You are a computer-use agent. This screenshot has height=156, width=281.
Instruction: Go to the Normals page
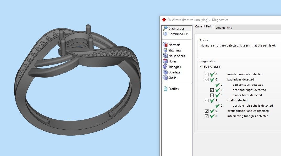(174, 45)
